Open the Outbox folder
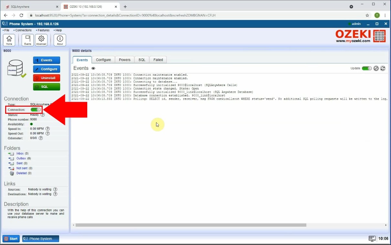 coord(21,158)
